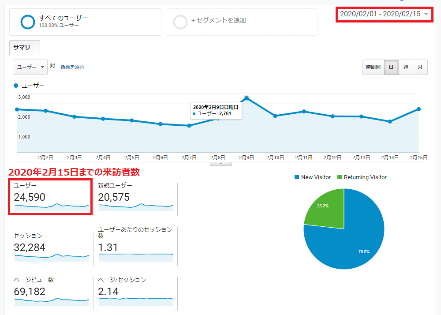Image resolution: width=441 pixels, height=315 pixels.
Task: Select the すべてのユーザー segment card
Action: (x=85, y=22)
